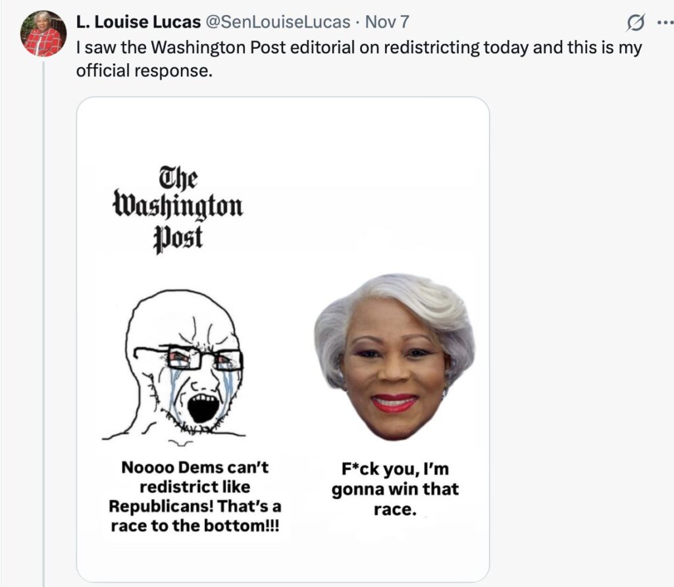Click the profile avatar beside the tweet

(43, 34)
